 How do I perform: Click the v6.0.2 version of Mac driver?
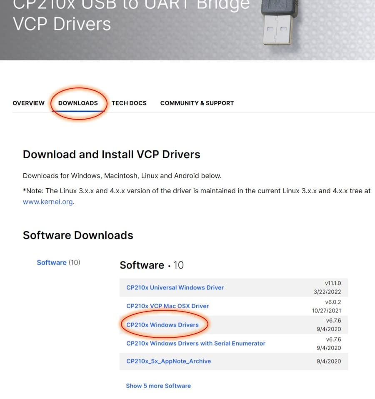[x=333, y=302]
